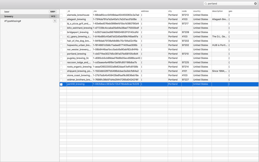259x162 pixels.
Task: Click the pugsley_brewing_llc id cell
Action: tap(79, 58)
